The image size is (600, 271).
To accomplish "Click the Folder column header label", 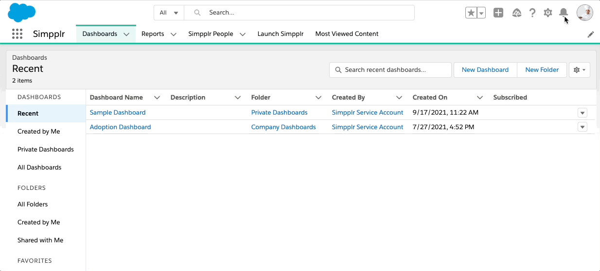I will [261, 97].
